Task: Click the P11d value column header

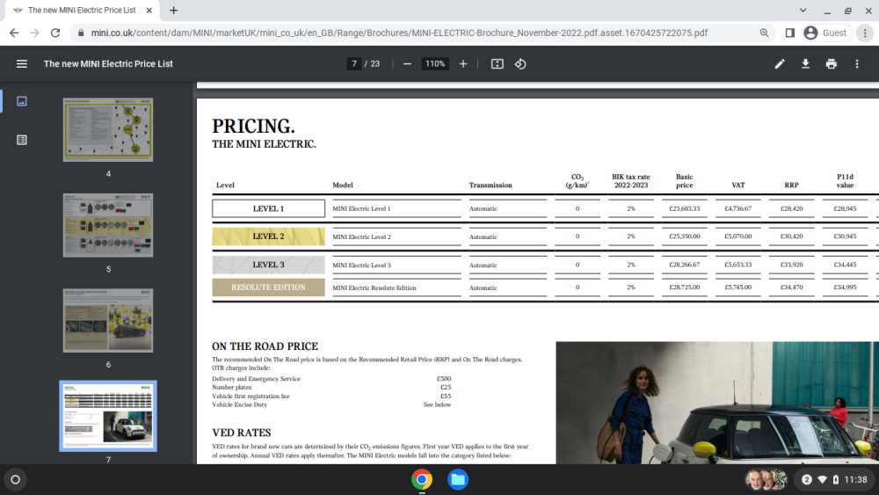Action: click(845, 181)
